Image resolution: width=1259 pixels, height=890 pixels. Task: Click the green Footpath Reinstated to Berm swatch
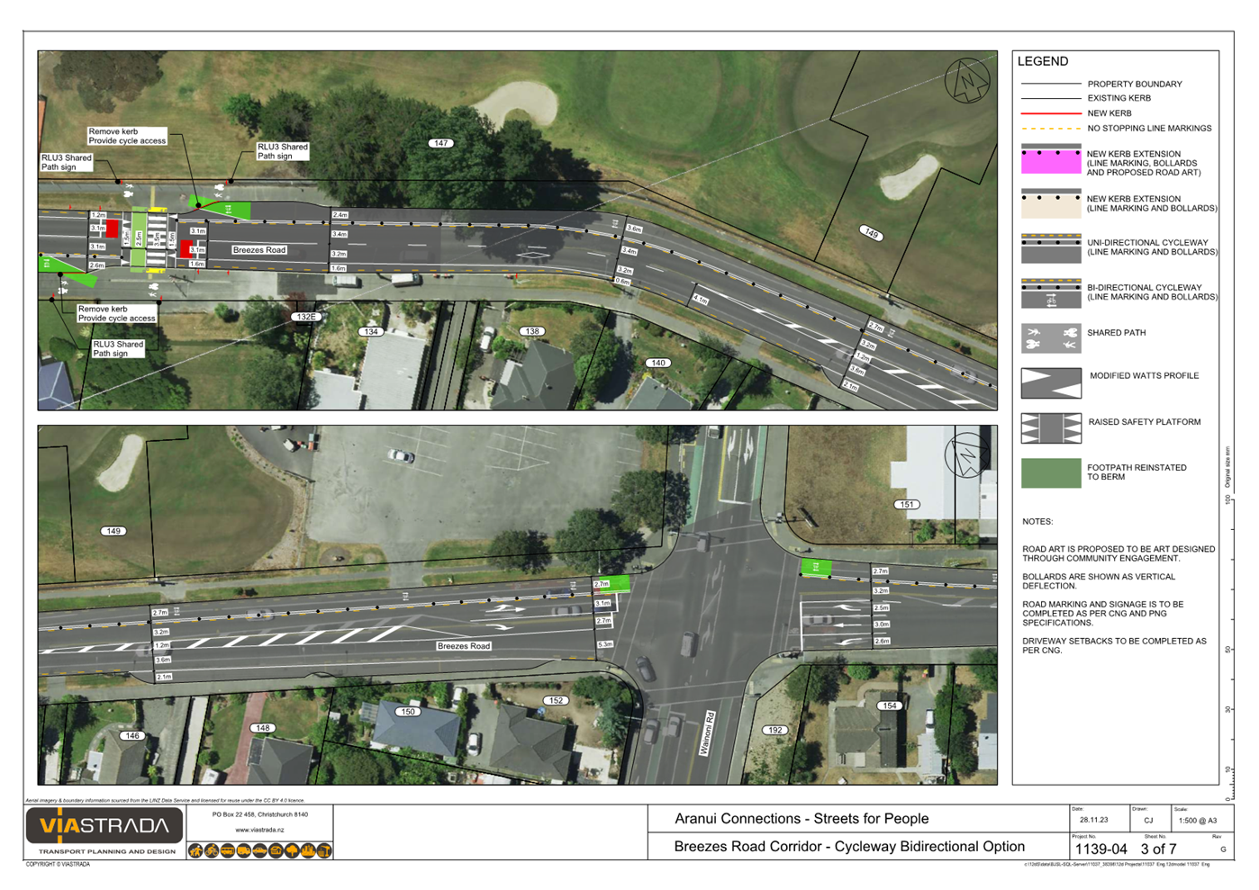(1050, 473)
